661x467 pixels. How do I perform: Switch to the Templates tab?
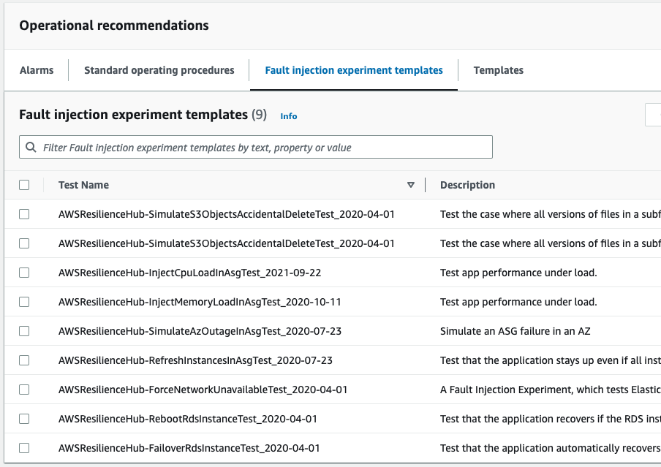pos(498,70)
